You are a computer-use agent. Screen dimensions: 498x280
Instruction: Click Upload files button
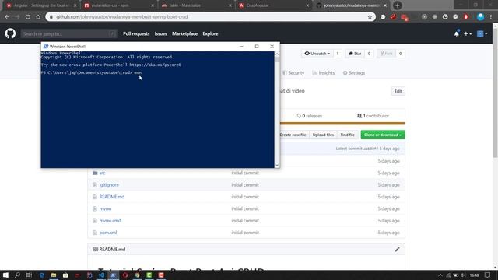pyautogui.click(x=323, y=135)
